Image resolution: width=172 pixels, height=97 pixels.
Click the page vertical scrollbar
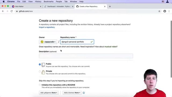point(171,49)
